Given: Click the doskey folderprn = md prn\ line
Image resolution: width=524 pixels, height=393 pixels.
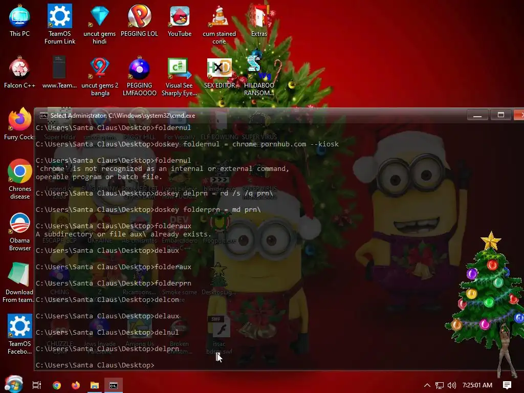Looking at the screenshot, I should pos(148,209).
